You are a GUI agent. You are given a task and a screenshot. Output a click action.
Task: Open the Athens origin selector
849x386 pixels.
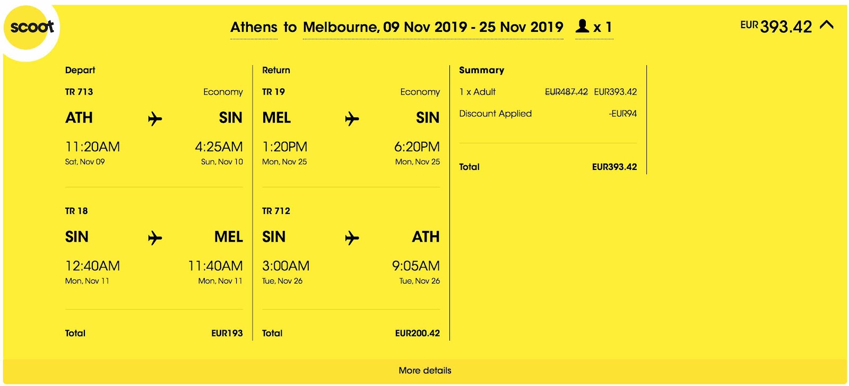click(x=254, y=27)
